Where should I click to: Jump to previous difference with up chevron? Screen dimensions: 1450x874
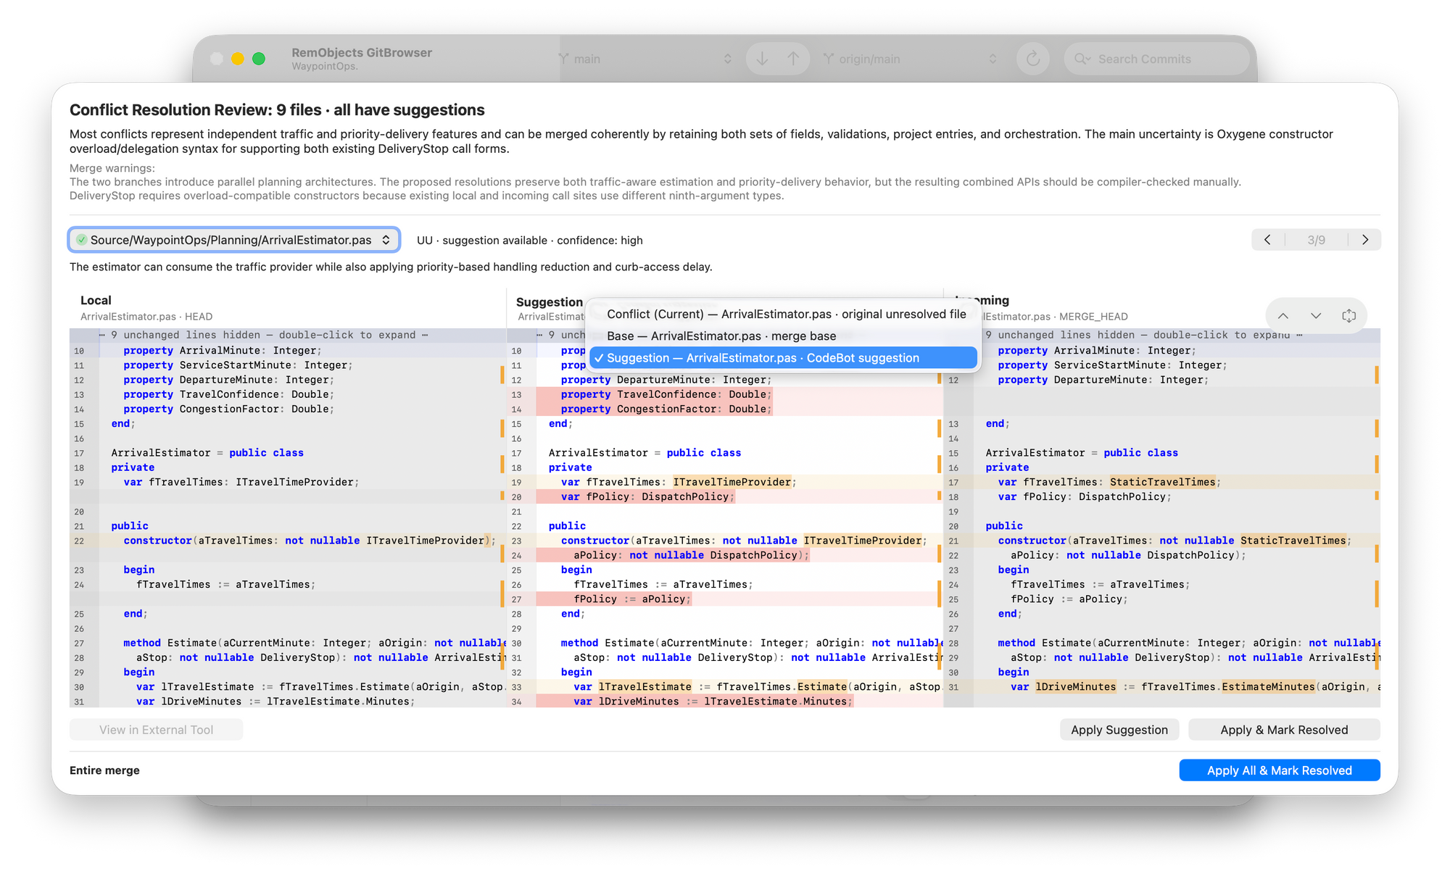(x=1283, y=316)
